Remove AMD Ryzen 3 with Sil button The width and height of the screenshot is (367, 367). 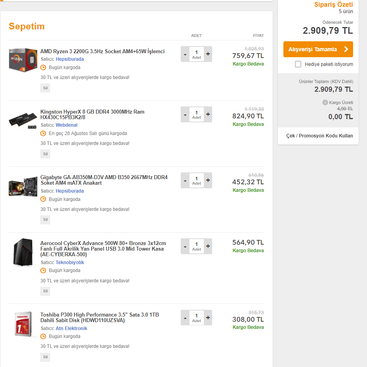pos(45,88)
